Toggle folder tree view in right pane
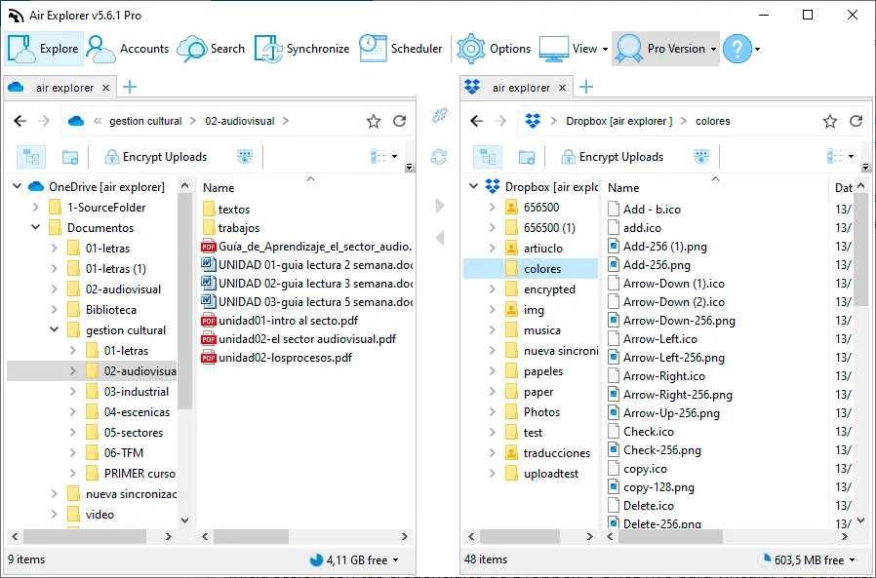The image size is (876, 578). coord(488,157)
